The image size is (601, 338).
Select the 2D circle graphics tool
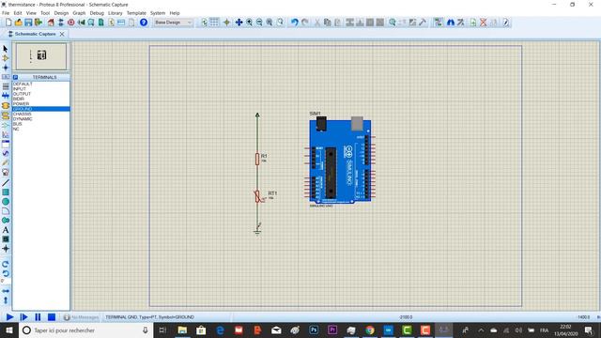click(x=6, y=202)
